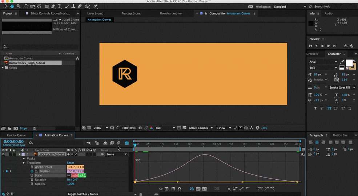The width and height of the screenshot is (358, 196).
Task: Open the Flowchart (none) tab
Action: [170, 13]
